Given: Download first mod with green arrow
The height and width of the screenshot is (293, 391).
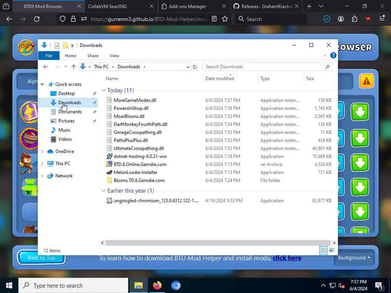Looking at the screenshot, I should pos(360,112).
